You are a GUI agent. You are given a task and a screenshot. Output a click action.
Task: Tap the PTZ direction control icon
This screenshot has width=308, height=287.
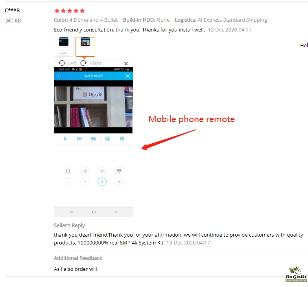point(85,171)
